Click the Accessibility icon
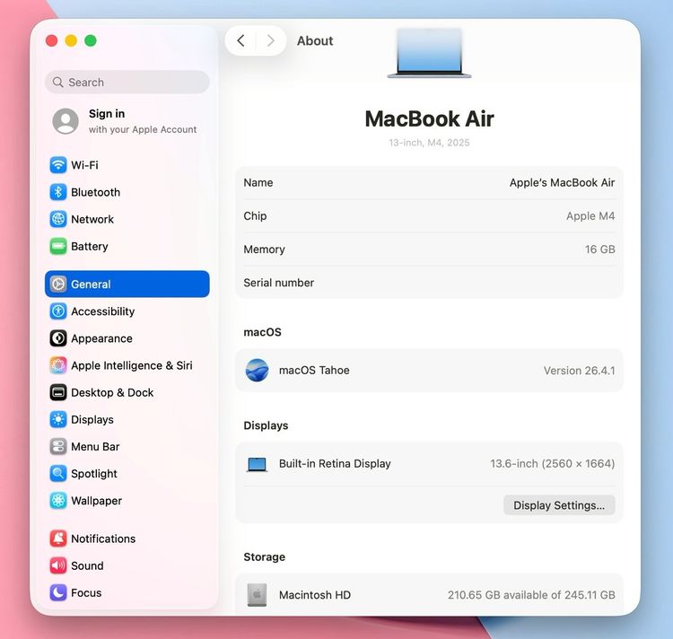This screenshot has height=639, width=673. tap(58, 311)
